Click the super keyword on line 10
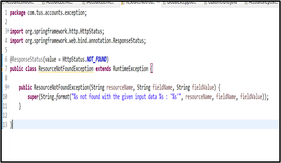Image resolution: width=281 pixels, height=163 pixels. pos(33,97)
